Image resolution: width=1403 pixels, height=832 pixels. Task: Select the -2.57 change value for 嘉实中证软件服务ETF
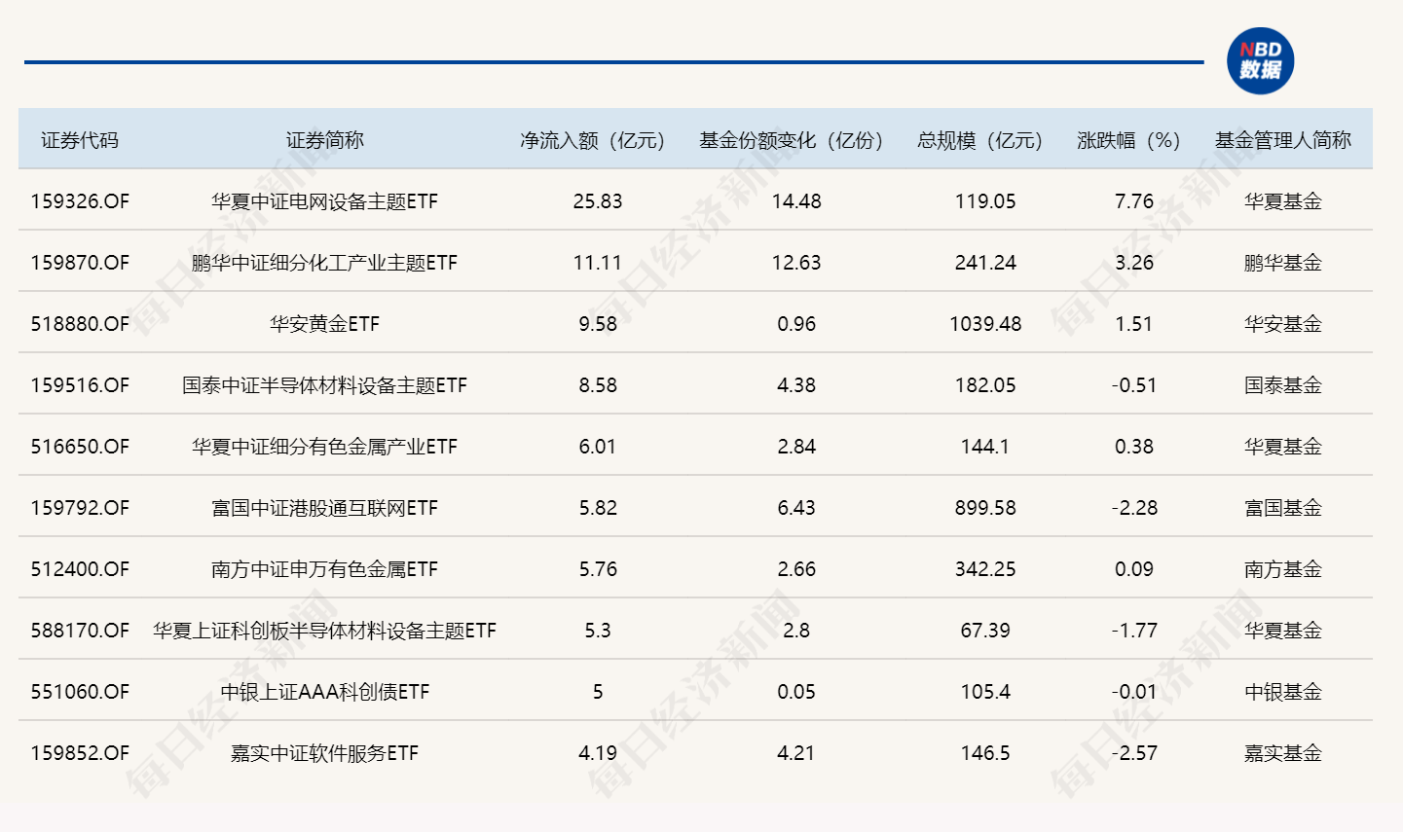click(1133, 753)
